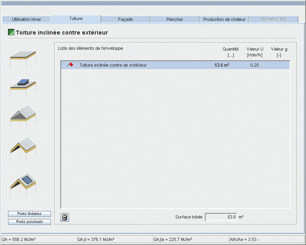
Task: Select the flat roof element icon
Action: point(23,59)
